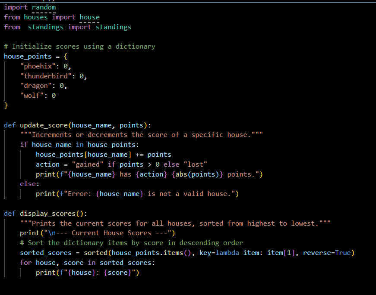Click the underlined "house" import name

[x=89, y=17]
